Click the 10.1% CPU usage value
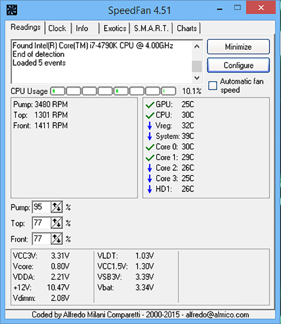Image resolution: width=281 pixels, height=324 pixels. 192,91
